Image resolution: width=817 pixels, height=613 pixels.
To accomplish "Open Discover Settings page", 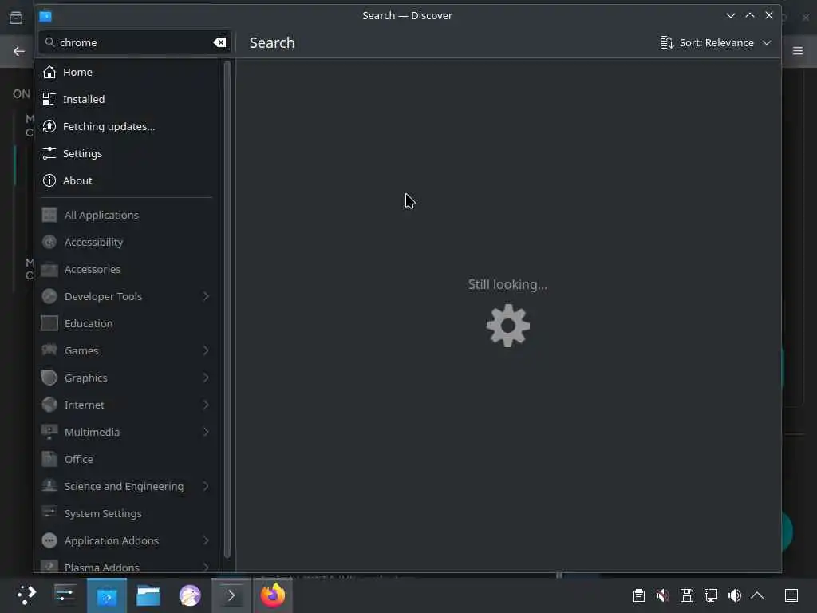I will coord(127,153).
